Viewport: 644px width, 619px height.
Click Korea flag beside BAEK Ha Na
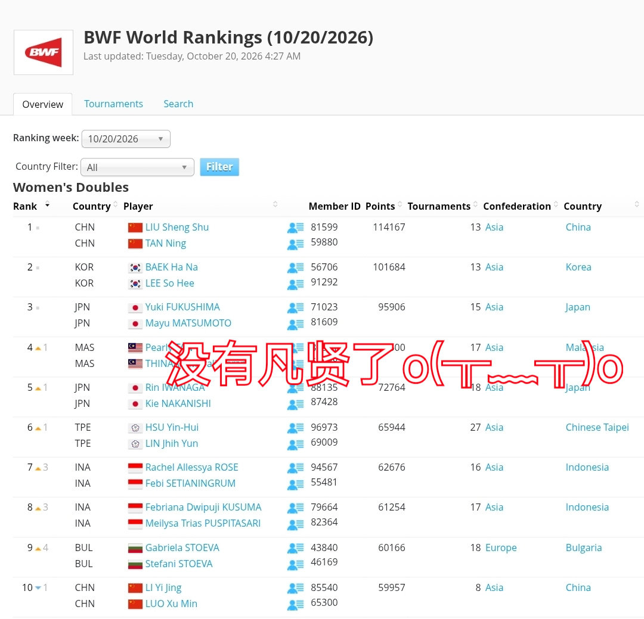pyautogui.click(x=135, y=267)
